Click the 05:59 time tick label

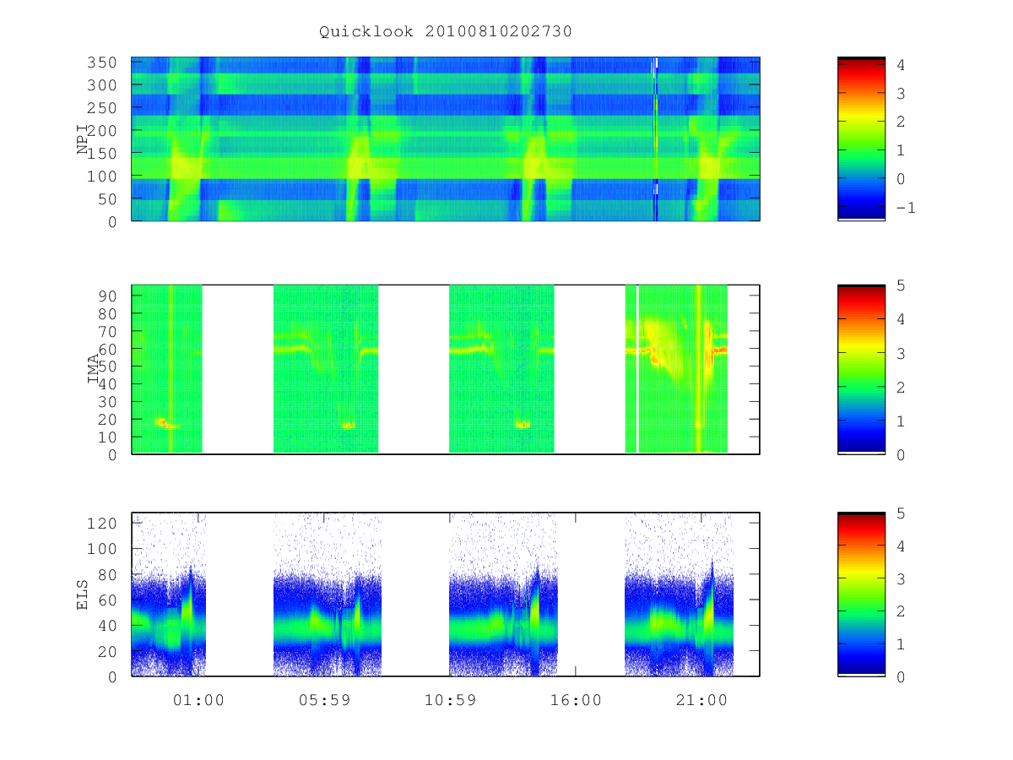click(x=324, y=700)
